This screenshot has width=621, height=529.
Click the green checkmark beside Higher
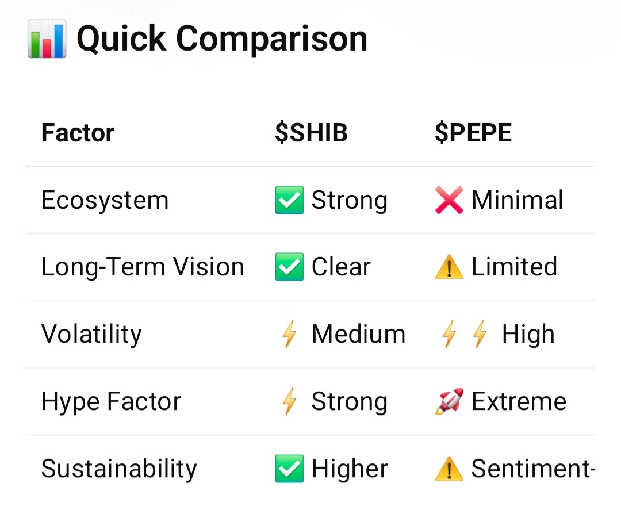pos(289,469)
